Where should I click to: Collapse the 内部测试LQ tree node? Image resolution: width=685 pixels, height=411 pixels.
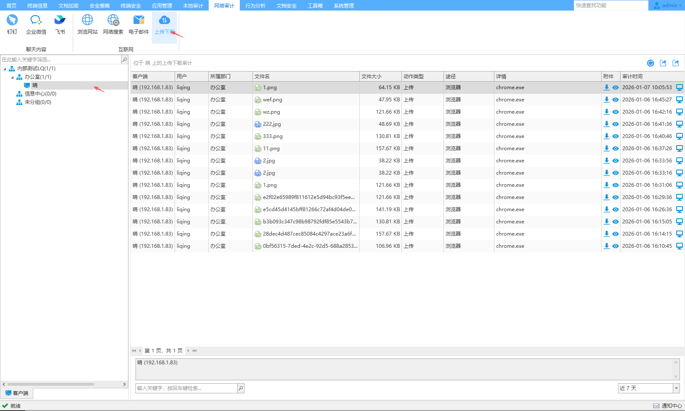5,69
